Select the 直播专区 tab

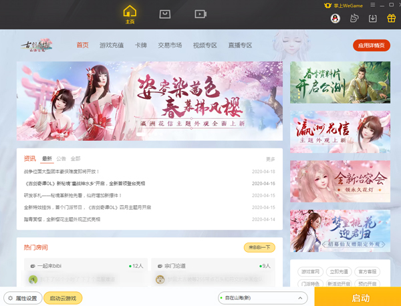coord(241,45)
